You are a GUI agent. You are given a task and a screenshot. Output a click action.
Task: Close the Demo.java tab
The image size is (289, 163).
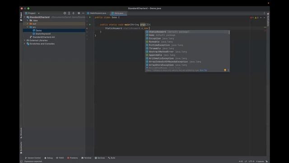125,13
